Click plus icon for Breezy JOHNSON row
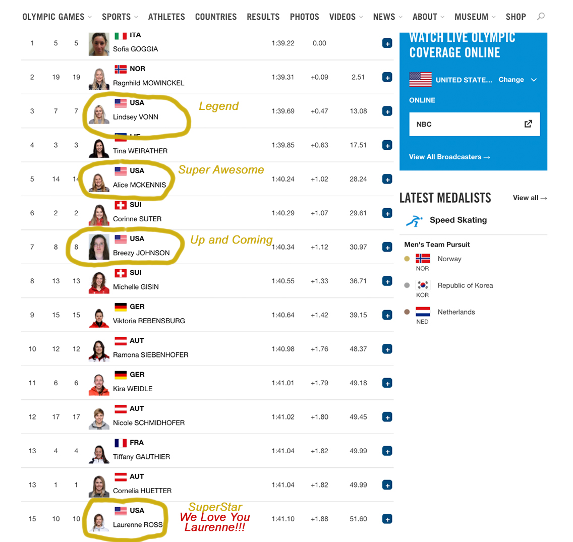The width and height of the screenshot is (573, 542). pos(387,247)
